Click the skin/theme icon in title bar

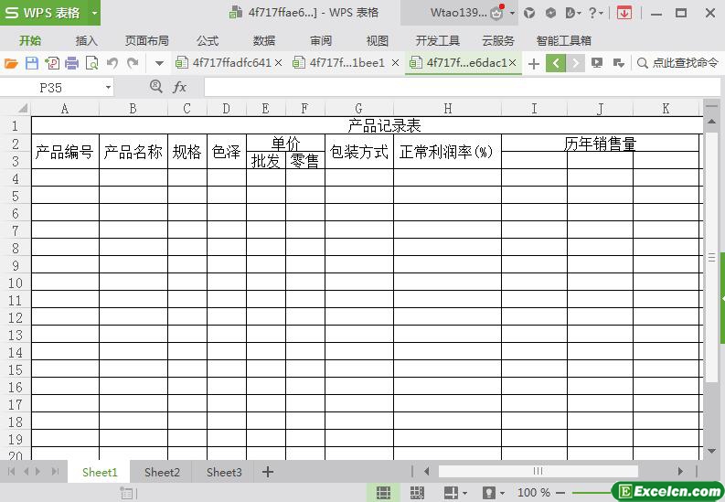tap(529, 13)
